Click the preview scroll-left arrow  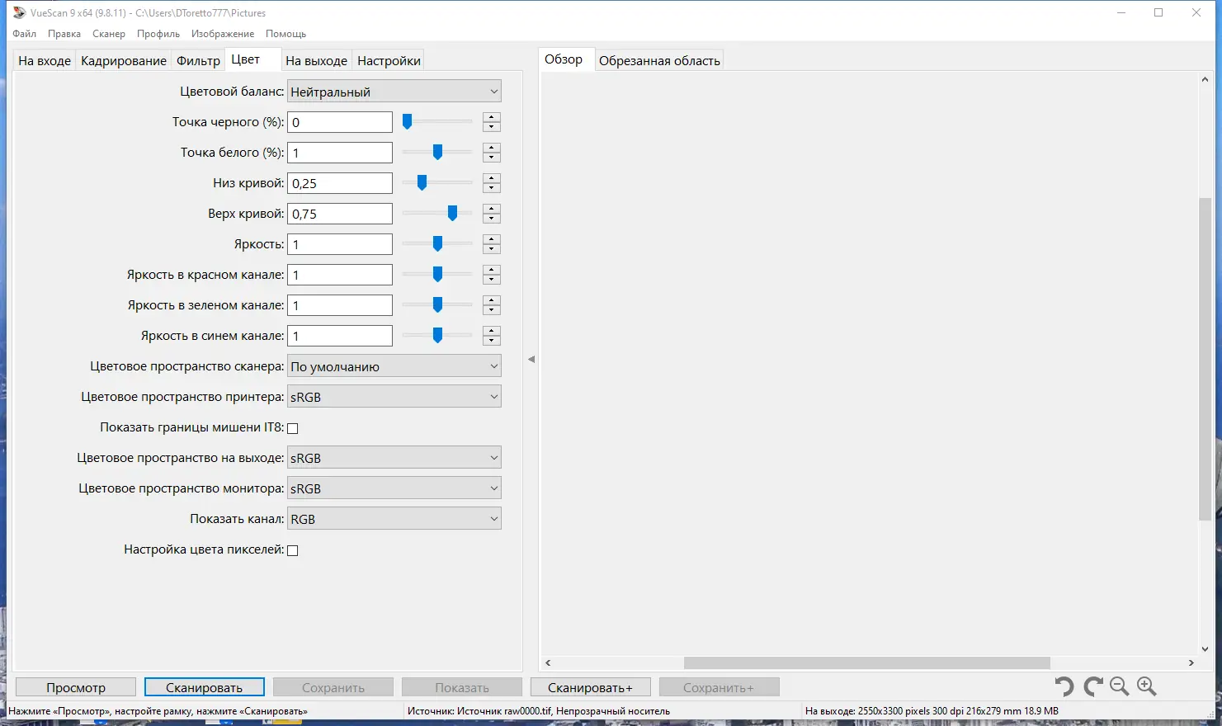[548, 662]
